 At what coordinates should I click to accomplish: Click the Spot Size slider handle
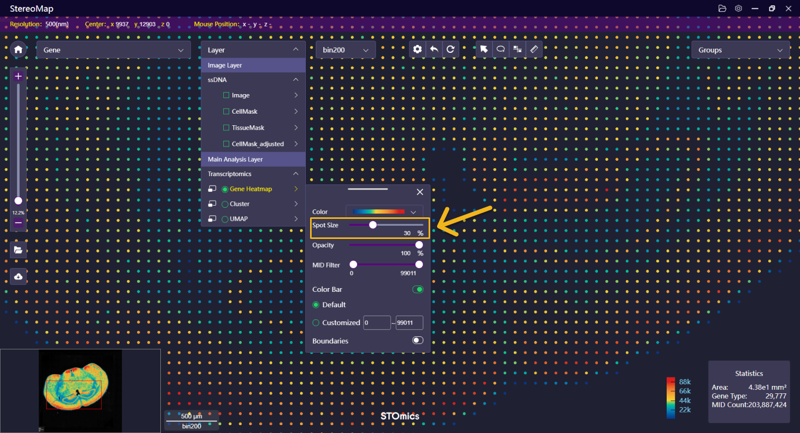click(x=373, y=225)
